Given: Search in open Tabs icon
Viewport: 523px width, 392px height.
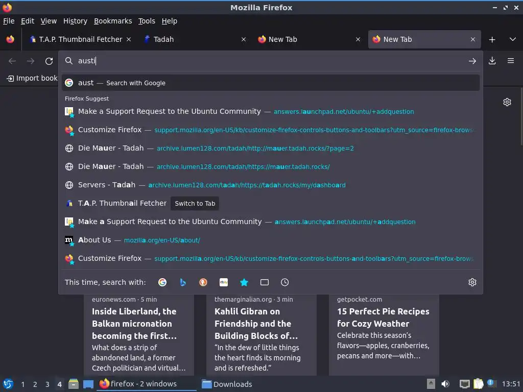Looking at the screenshot, I should 265,282.
